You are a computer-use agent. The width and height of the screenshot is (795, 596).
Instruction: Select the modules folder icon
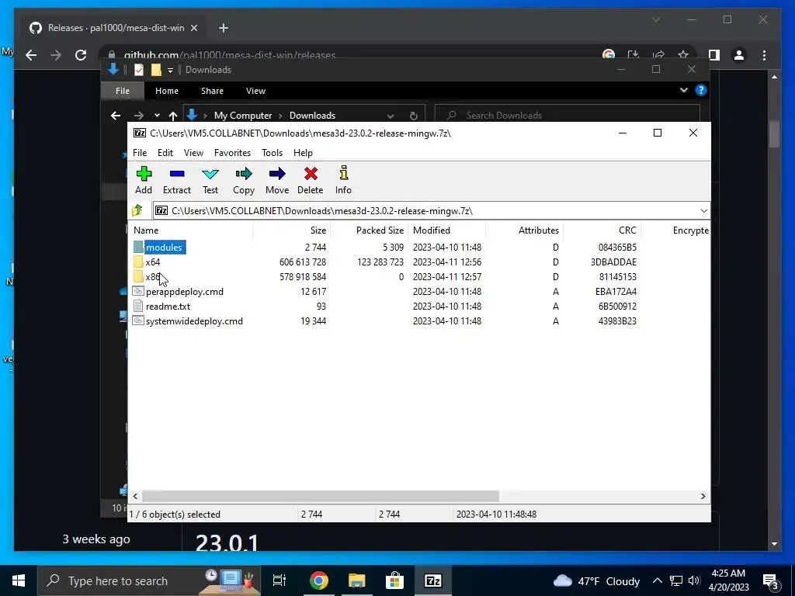[x=138, y=247]
